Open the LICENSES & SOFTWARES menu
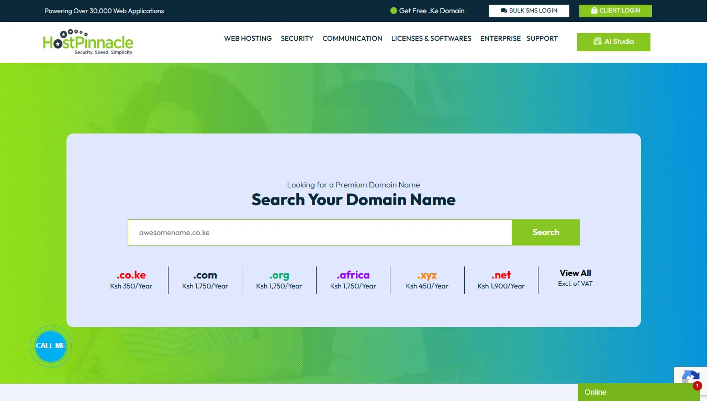 [431, 39]
